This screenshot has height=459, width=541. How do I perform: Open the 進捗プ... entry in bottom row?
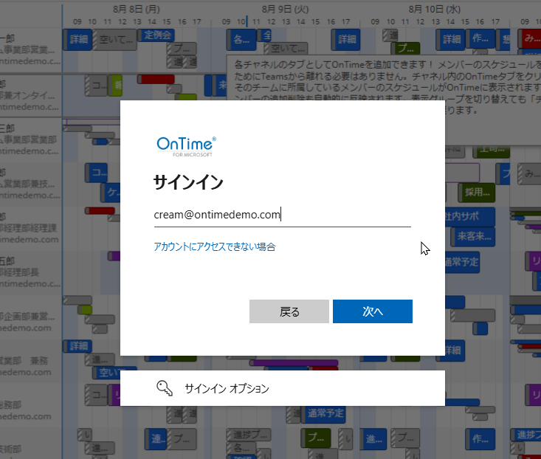coord(249,434)
